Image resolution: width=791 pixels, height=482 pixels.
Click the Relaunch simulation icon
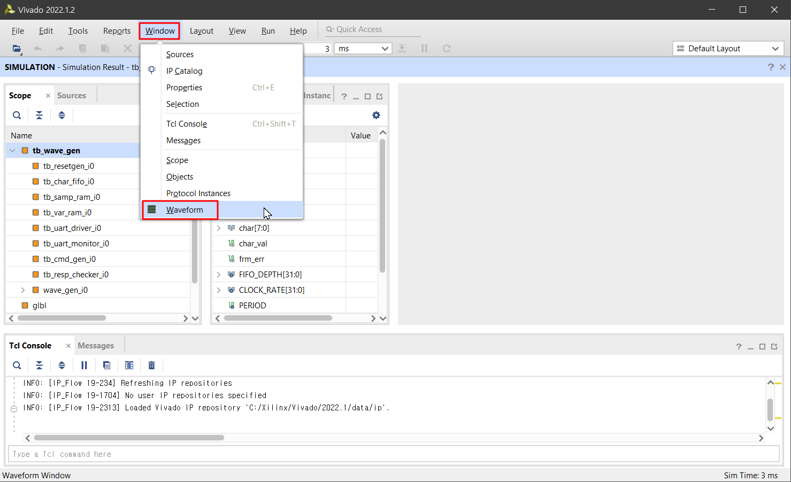[x=447, y=49]
